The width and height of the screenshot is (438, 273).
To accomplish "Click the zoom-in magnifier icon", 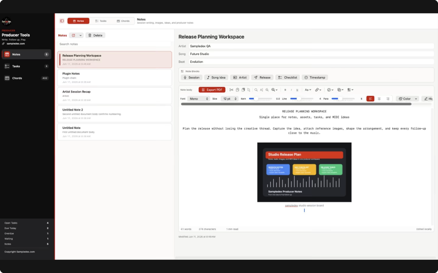I will [x=267, y=90].
